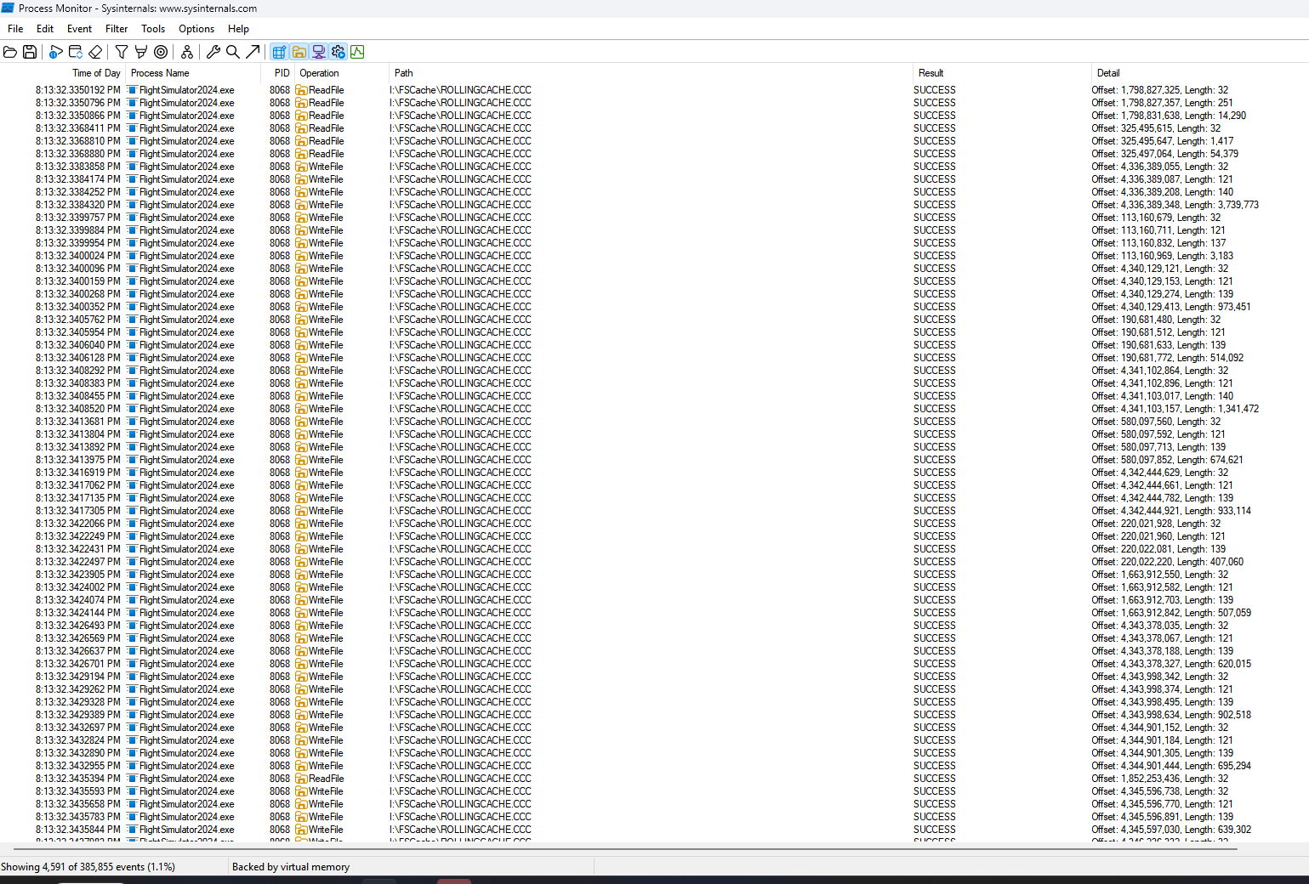Click the Result column header
This screenshot has width=1309, height=884.
931,73
